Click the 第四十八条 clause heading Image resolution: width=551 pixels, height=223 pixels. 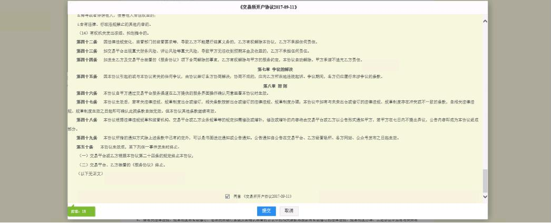[86, 120]
